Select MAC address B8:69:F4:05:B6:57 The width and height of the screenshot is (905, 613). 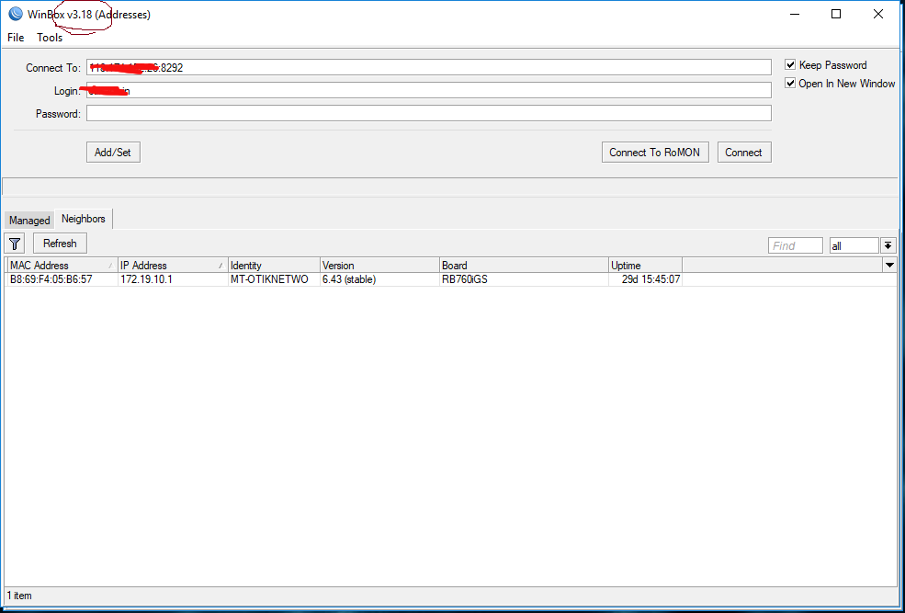click(x=51, y=279)
